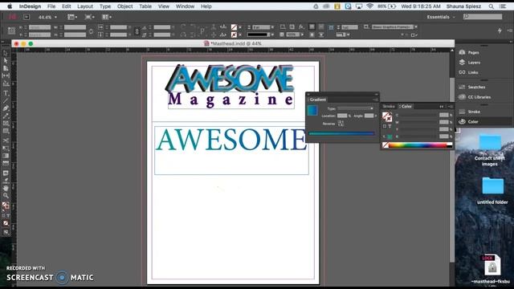This screenshot has width=514, height=289.
Task: Toggle formatting affects container in Color panel
Action: coord(385,126)
